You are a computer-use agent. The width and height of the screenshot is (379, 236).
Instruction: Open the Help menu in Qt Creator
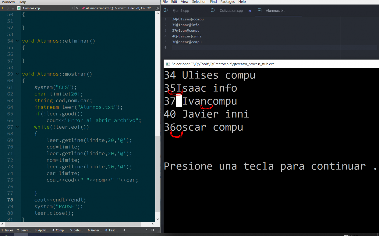coord(22,2)
